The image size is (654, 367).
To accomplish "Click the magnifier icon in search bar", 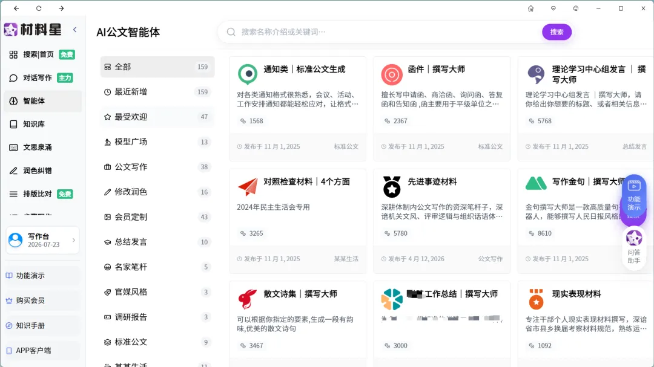I will click(x=231, y=32).
